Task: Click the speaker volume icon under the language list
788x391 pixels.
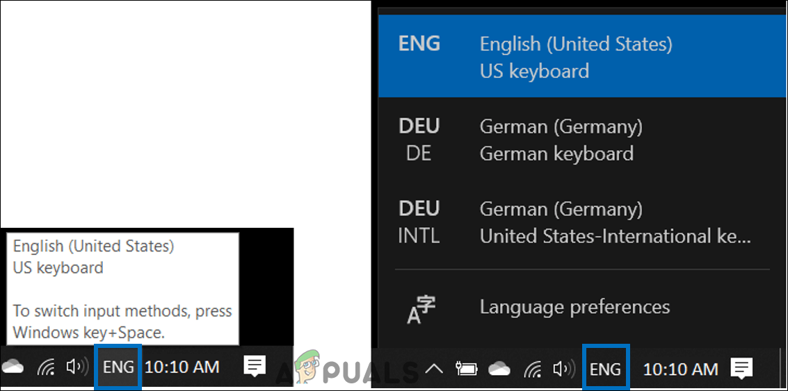Action: click(563, 369)
